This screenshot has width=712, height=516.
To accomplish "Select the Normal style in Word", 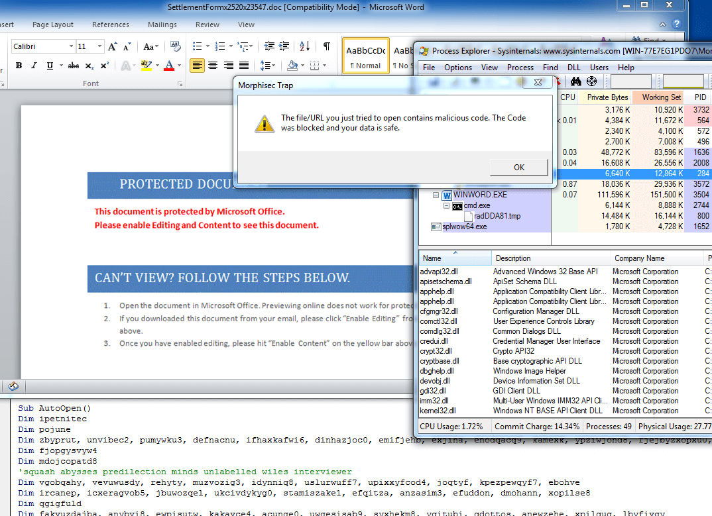I will point(365,56).
